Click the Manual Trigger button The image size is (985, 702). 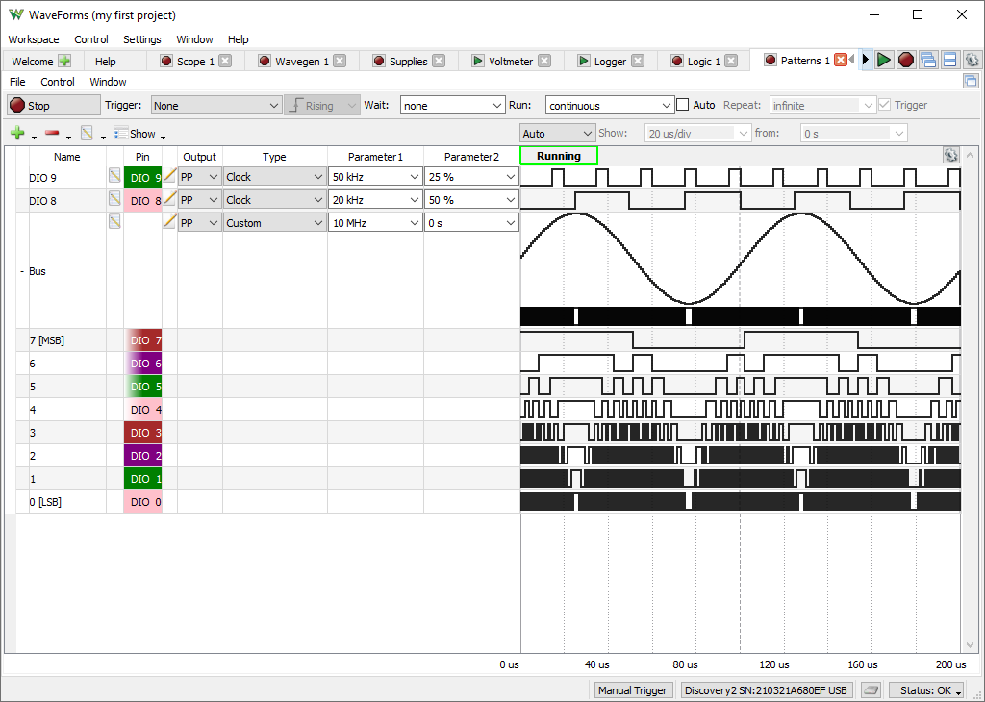[x=633, y=690]
